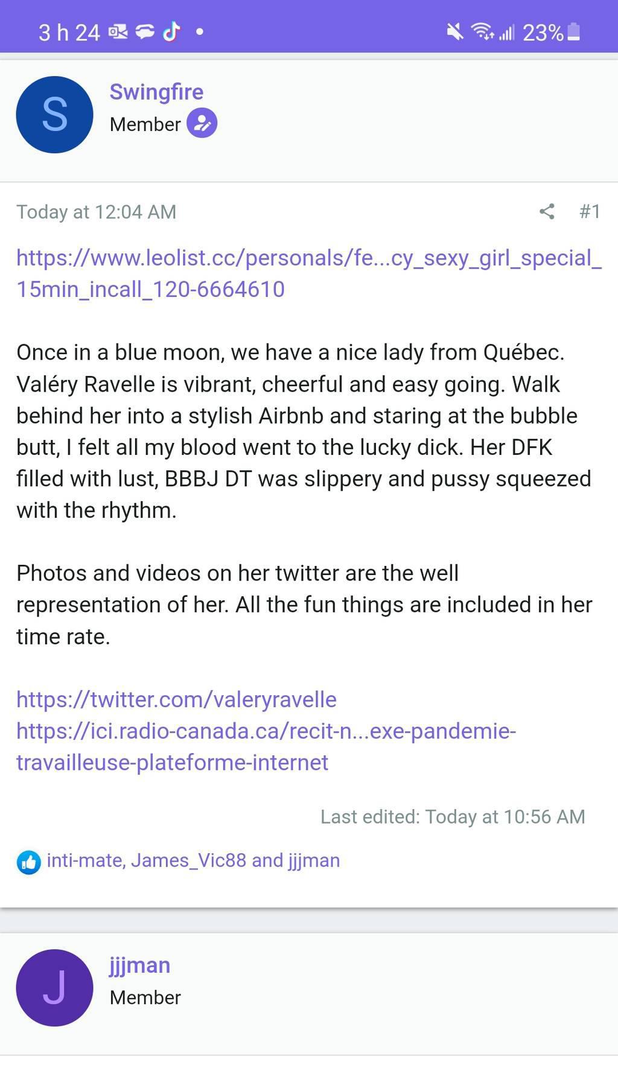Open James_Vic88 in the likes list

pos(188,860)
